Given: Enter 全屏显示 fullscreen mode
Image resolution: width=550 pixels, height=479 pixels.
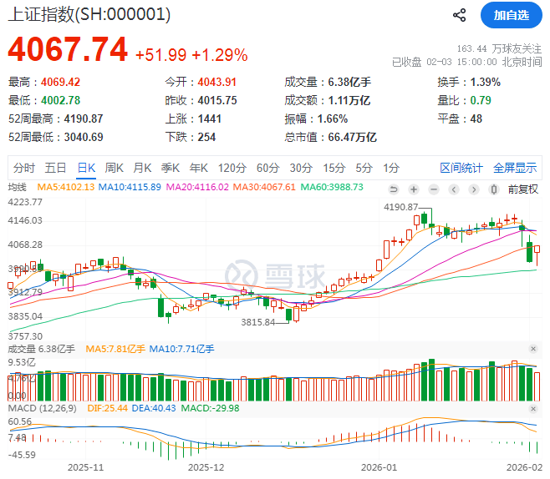Looking at the screenshot, I should (x=515, y=167).
